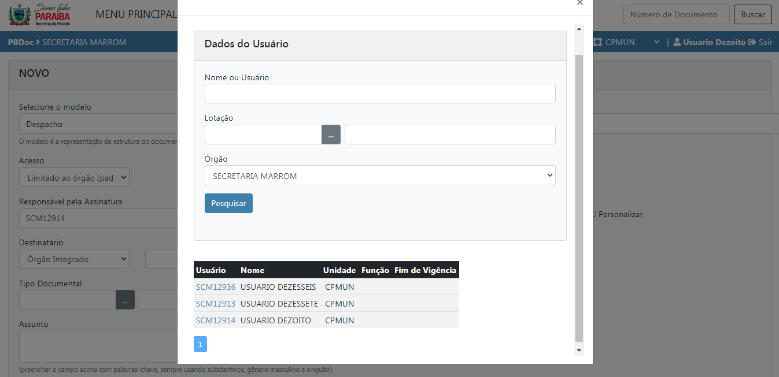Click the scrollbar up arrow in dialog
This screenshot has height=377, width=779.
point(579,28)
